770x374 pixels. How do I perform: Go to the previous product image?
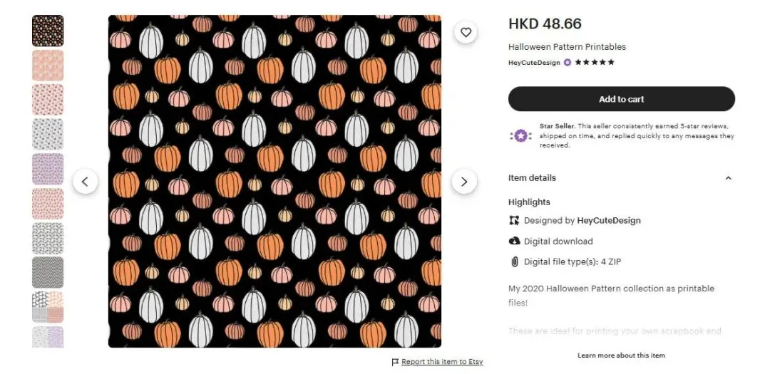click(85, 182)
